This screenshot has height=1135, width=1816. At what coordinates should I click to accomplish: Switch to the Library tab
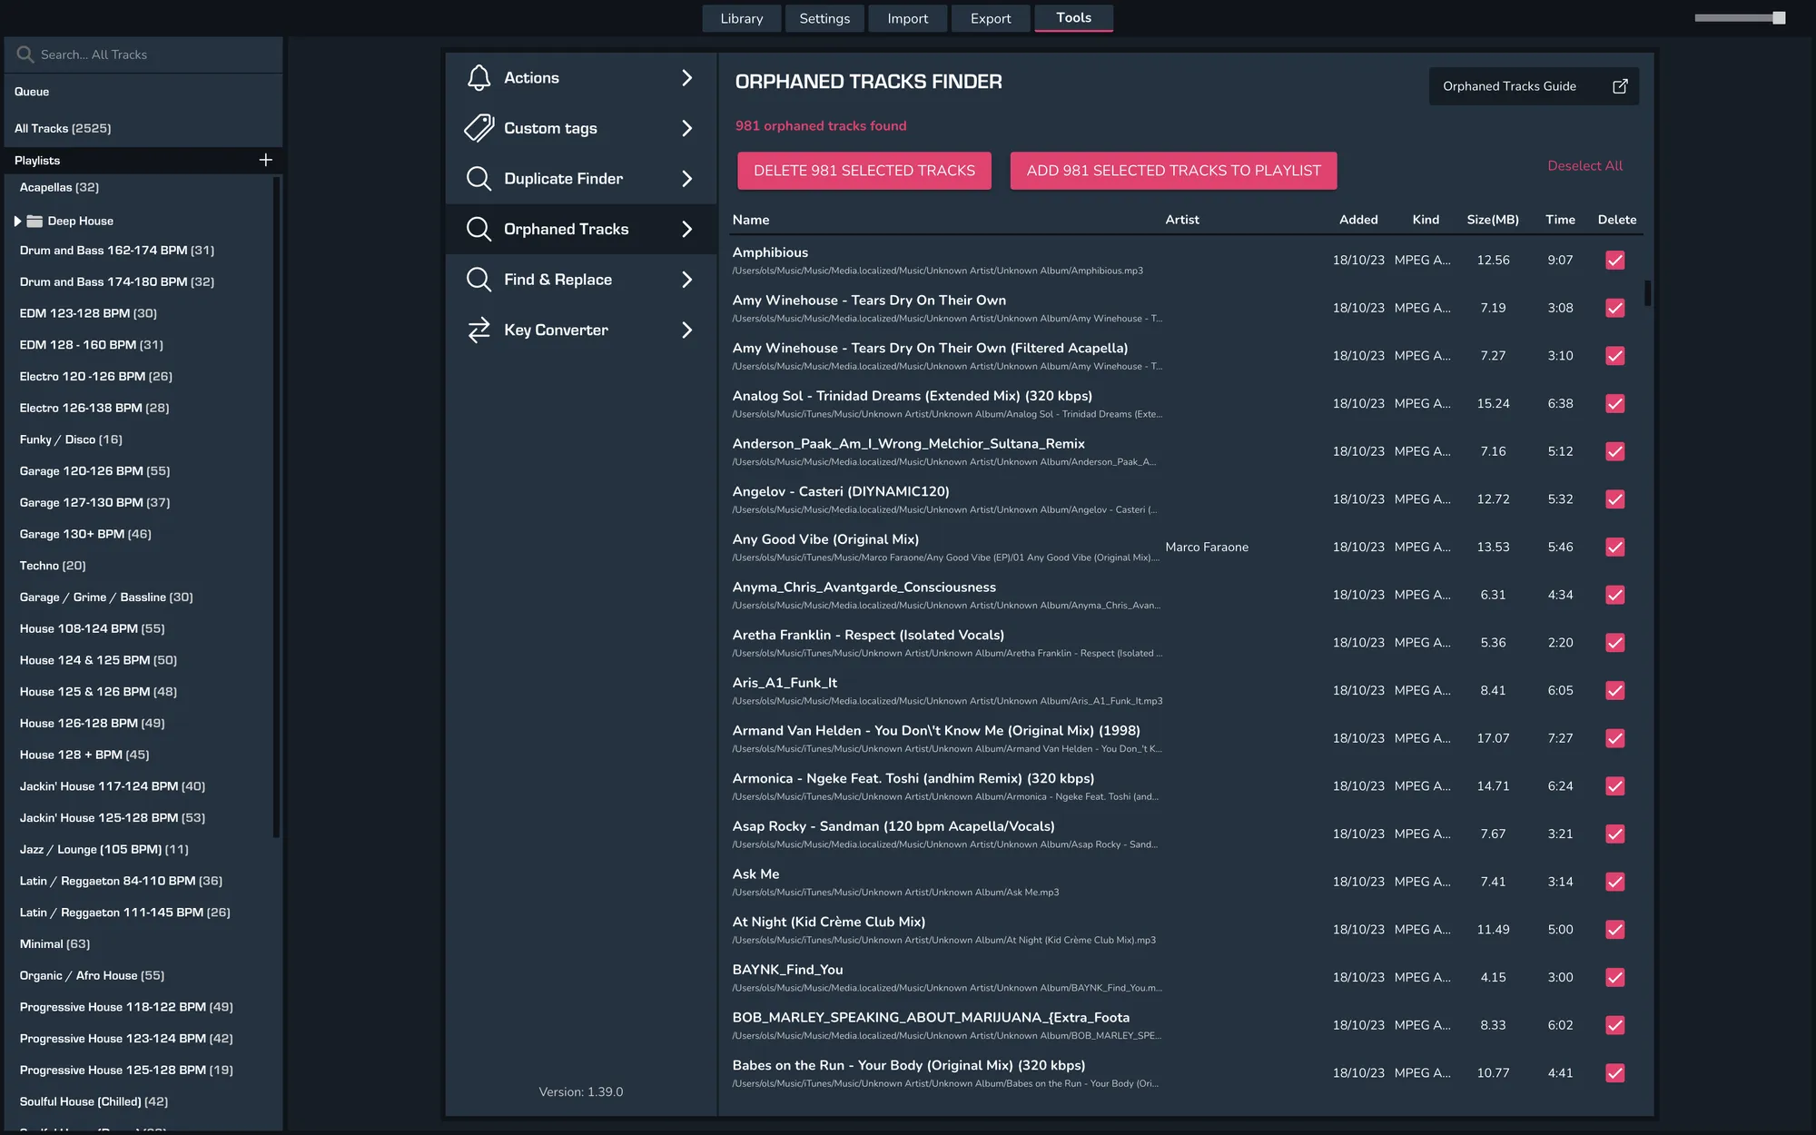pos(741,18)
